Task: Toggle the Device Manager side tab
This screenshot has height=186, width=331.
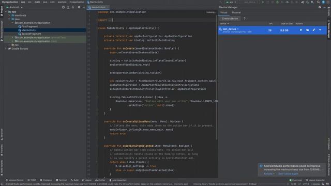Action: pyautogui.click(x=329, y=29)
